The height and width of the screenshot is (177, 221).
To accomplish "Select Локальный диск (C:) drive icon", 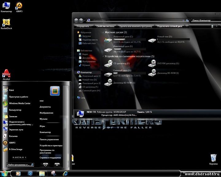I will (108, 40).
